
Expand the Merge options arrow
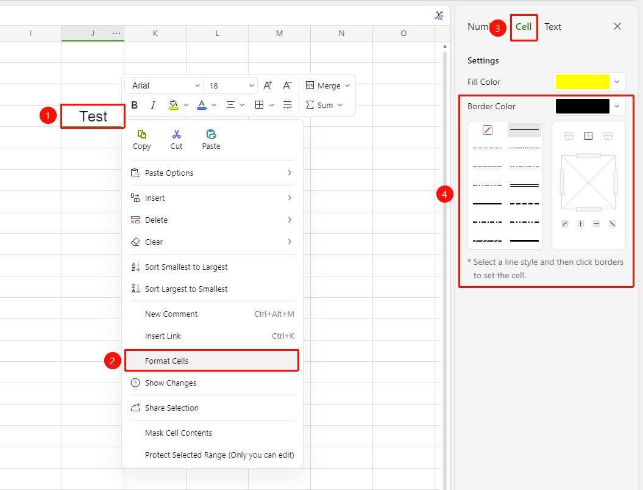pyautogui.click(x=348, y=85)
